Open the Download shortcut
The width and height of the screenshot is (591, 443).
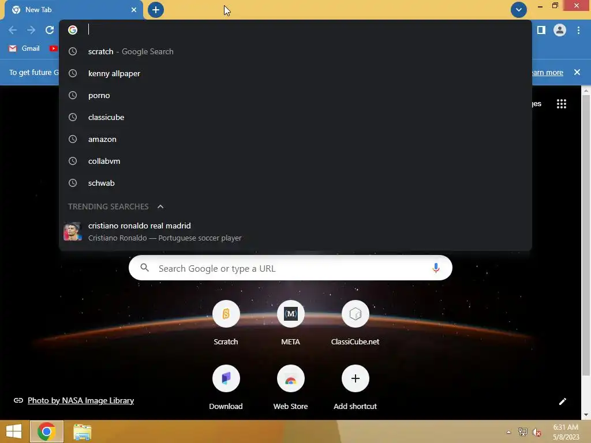pyautogui.click(x=226, y=387)
